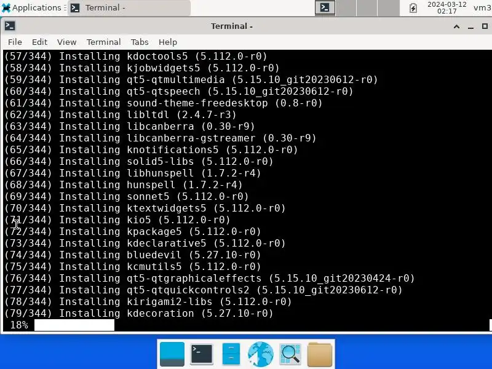Click the line installing kio5
The image size is (492, 369).
pyautogui.click(x=117, y=220)
